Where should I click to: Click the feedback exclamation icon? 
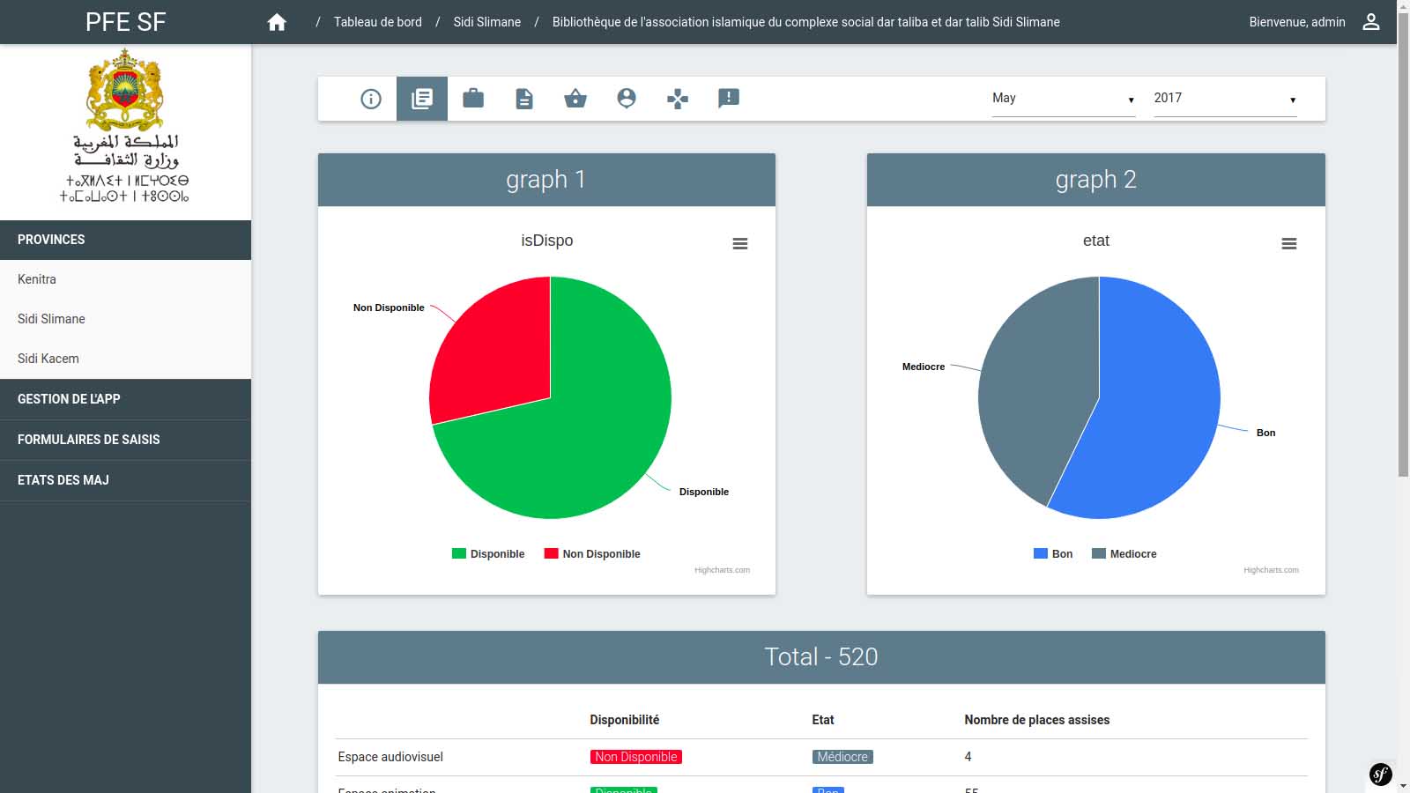pos(729,98)
